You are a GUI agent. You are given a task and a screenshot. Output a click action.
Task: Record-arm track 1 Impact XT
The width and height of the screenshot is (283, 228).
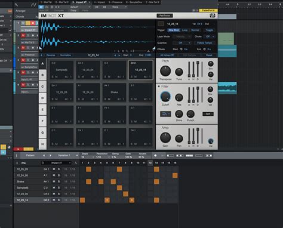(33, 23)
